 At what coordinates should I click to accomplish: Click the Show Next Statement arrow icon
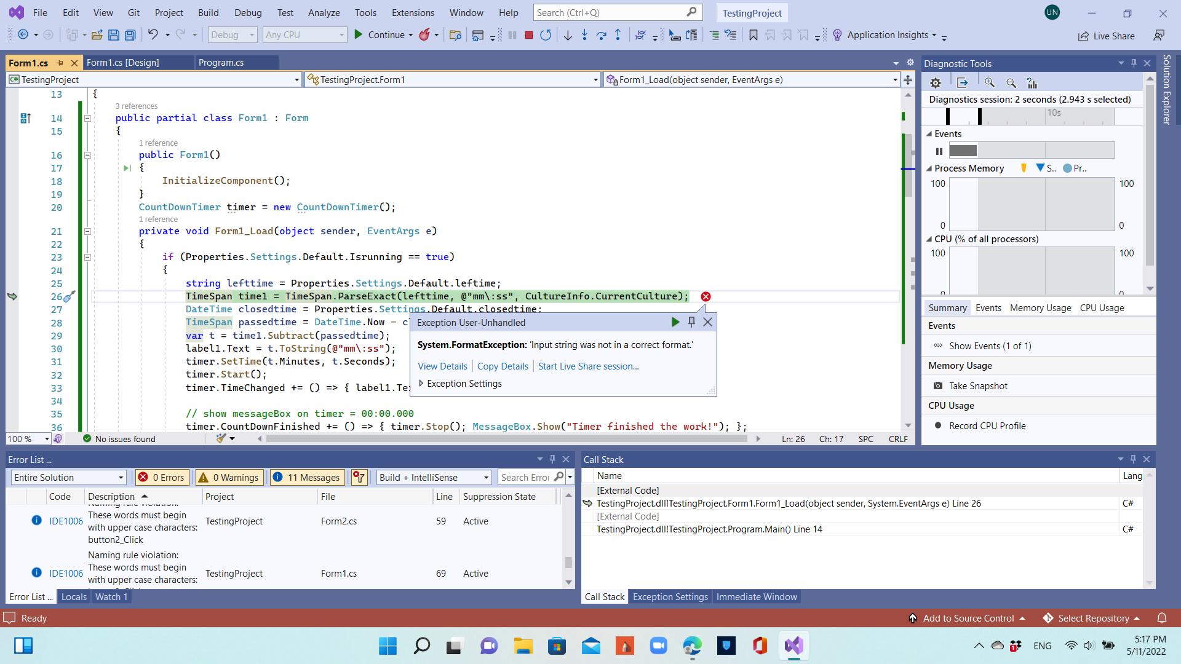point(568,35)
